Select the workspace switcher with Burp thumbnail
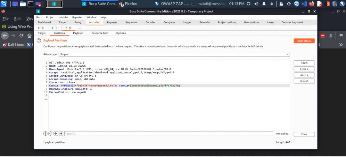Viewport: 346px width, 157px height. [x=54, y=4]
